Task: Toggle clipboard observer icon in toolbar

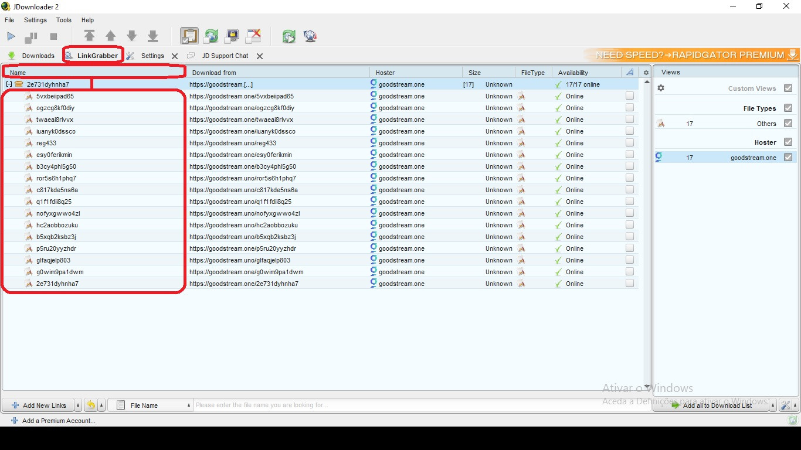Action: coord(189,36)
